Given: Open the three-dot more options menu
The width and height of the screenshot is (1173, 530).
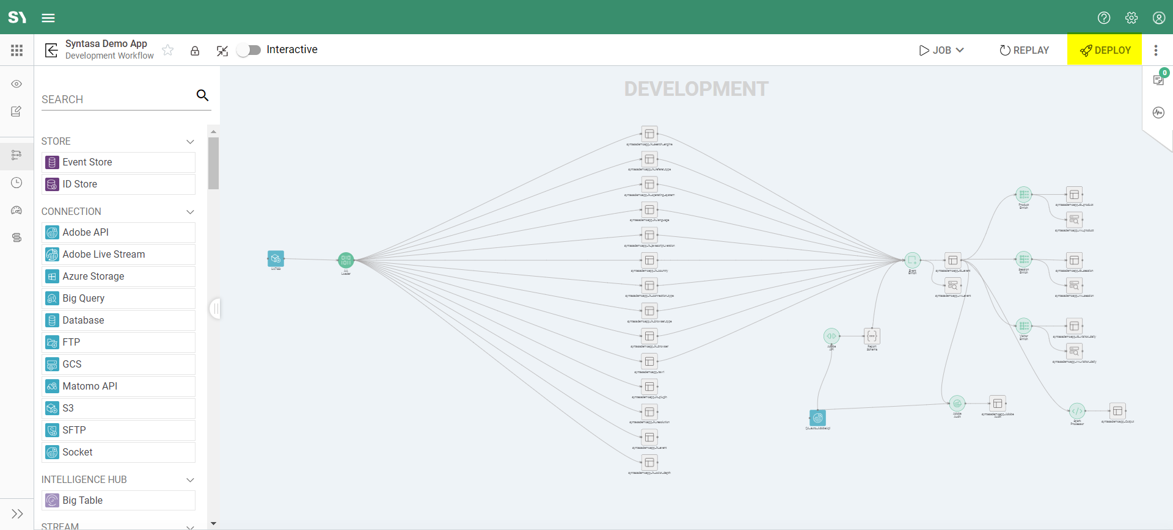Looking at the screenshot, I should (1155, 50).
